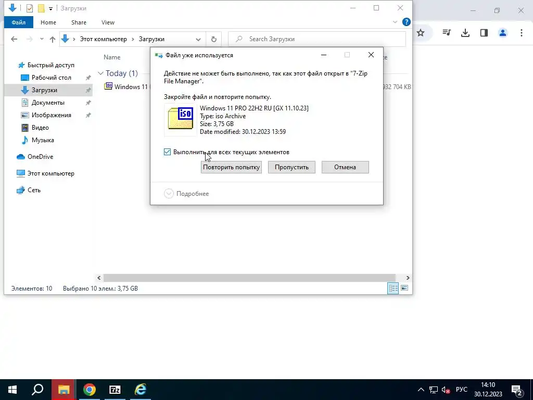Collapse the 'Today (1)' group

tap(100, 73)
